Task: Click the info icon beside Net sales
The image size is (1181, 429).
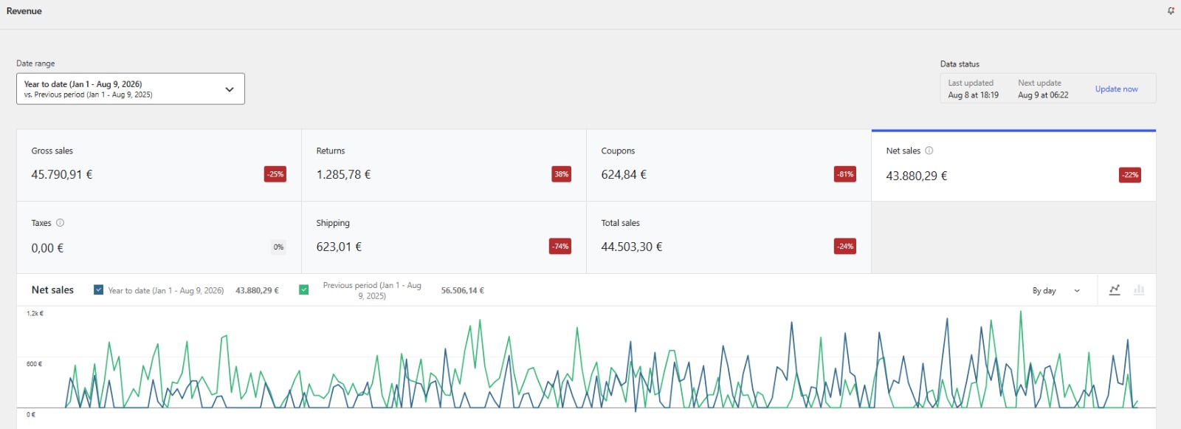Action: pos(929,151)
